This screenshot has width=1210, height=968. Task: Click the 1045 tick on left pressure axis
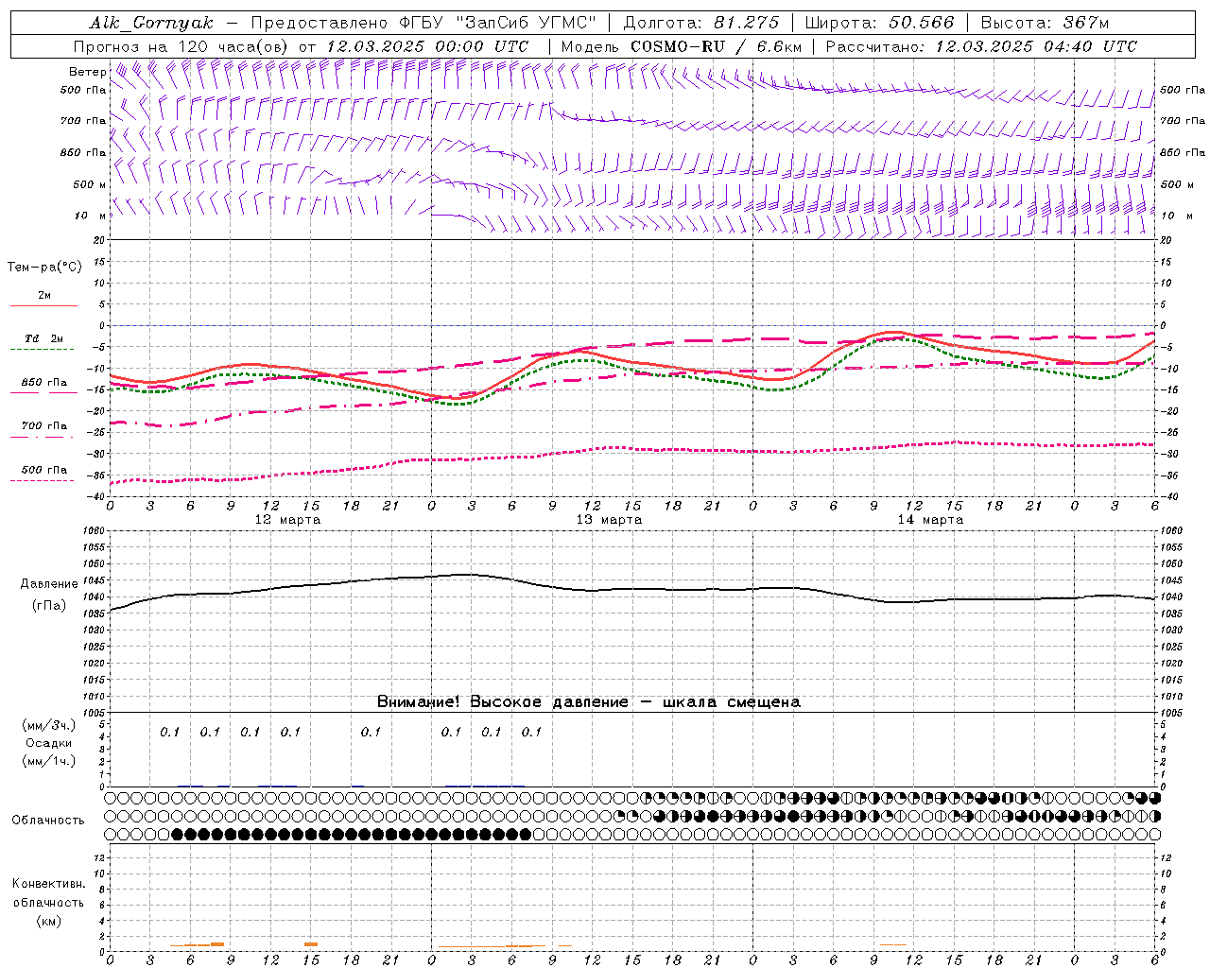point(95,580)
